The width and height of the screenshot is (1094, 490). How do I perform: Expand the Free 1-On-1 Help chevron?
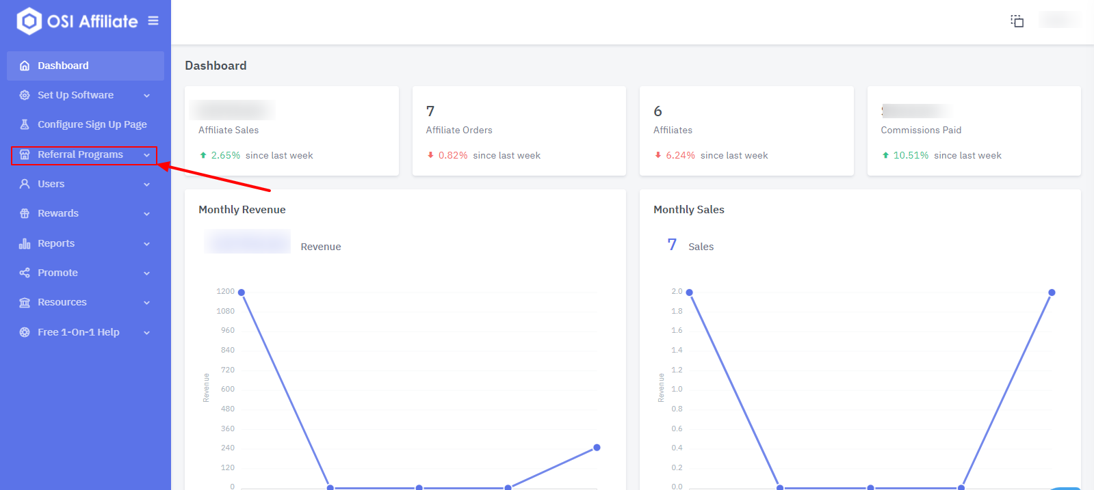tap(146, 333)
